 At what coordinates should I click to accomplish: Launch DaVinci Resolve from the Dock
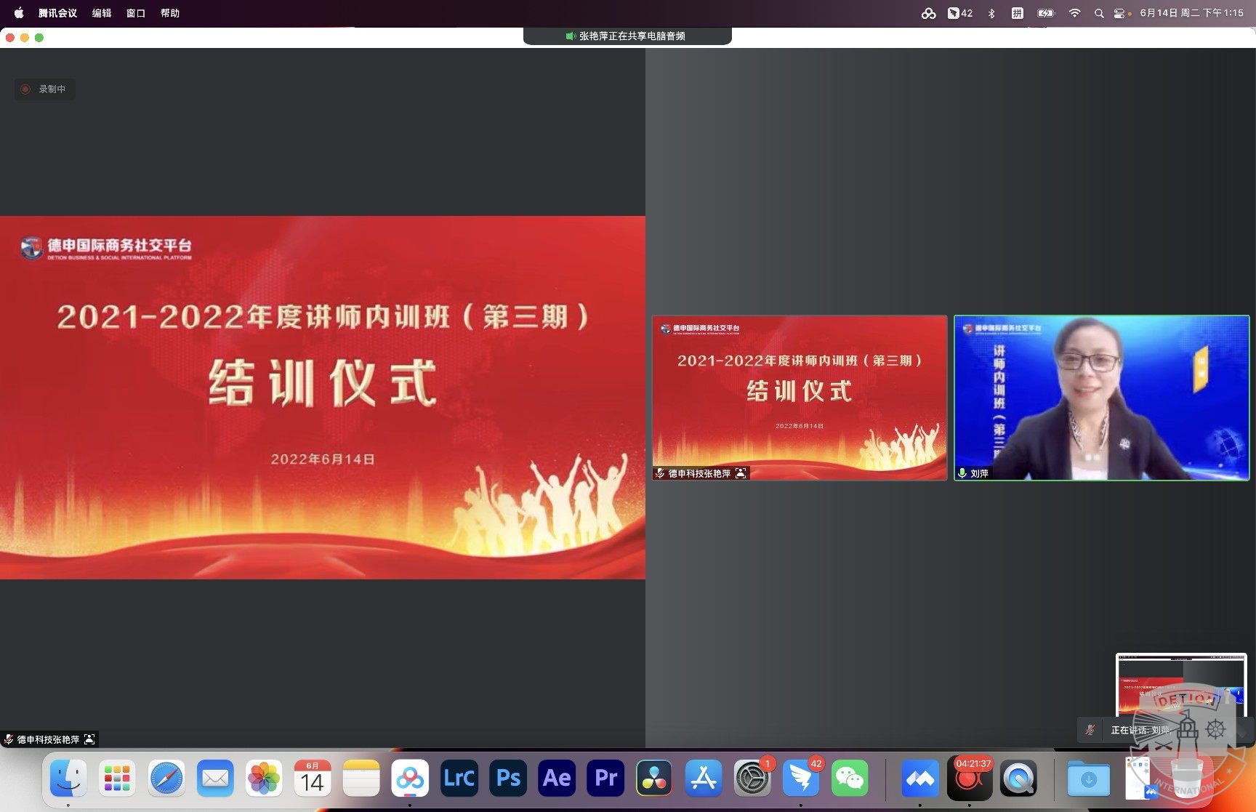654,779
